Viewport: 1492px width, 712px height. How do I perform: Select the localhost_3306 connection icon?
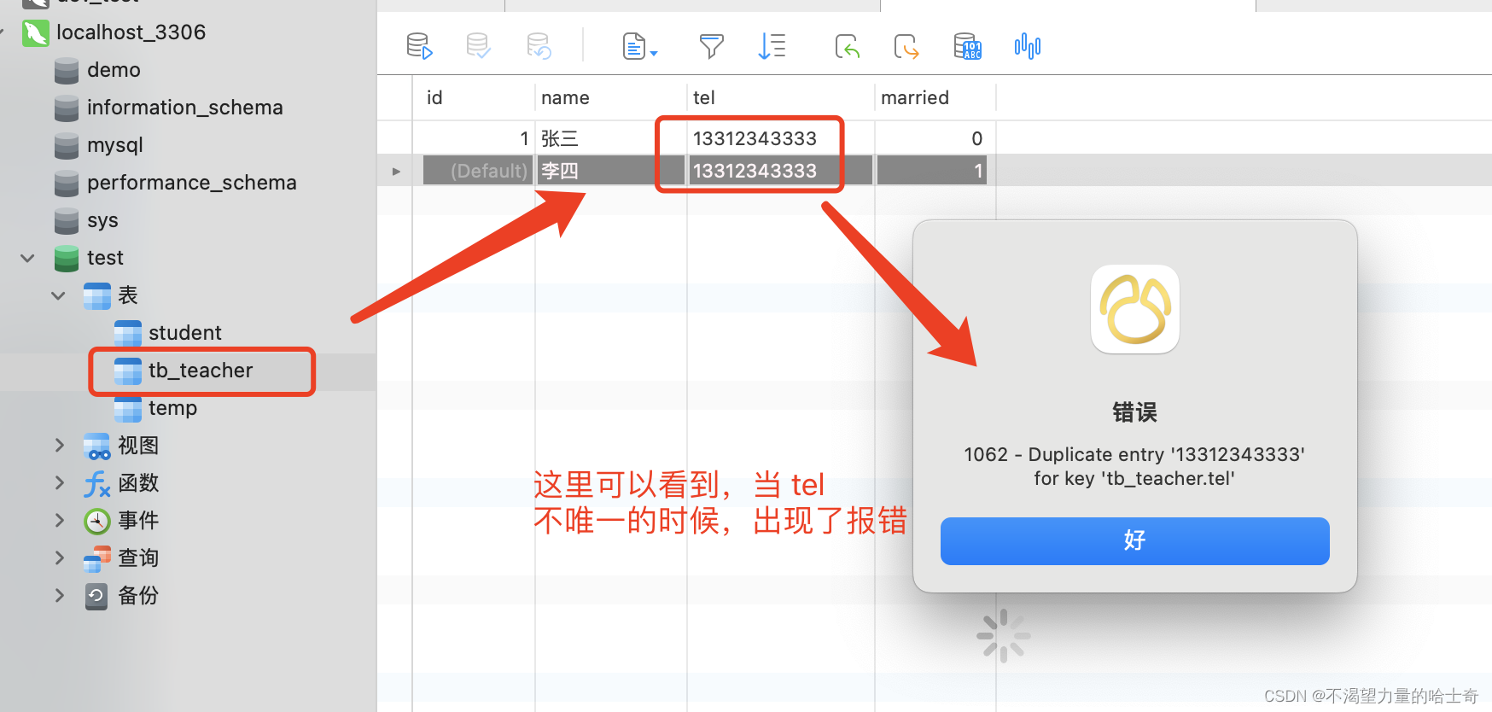point(35,32)
